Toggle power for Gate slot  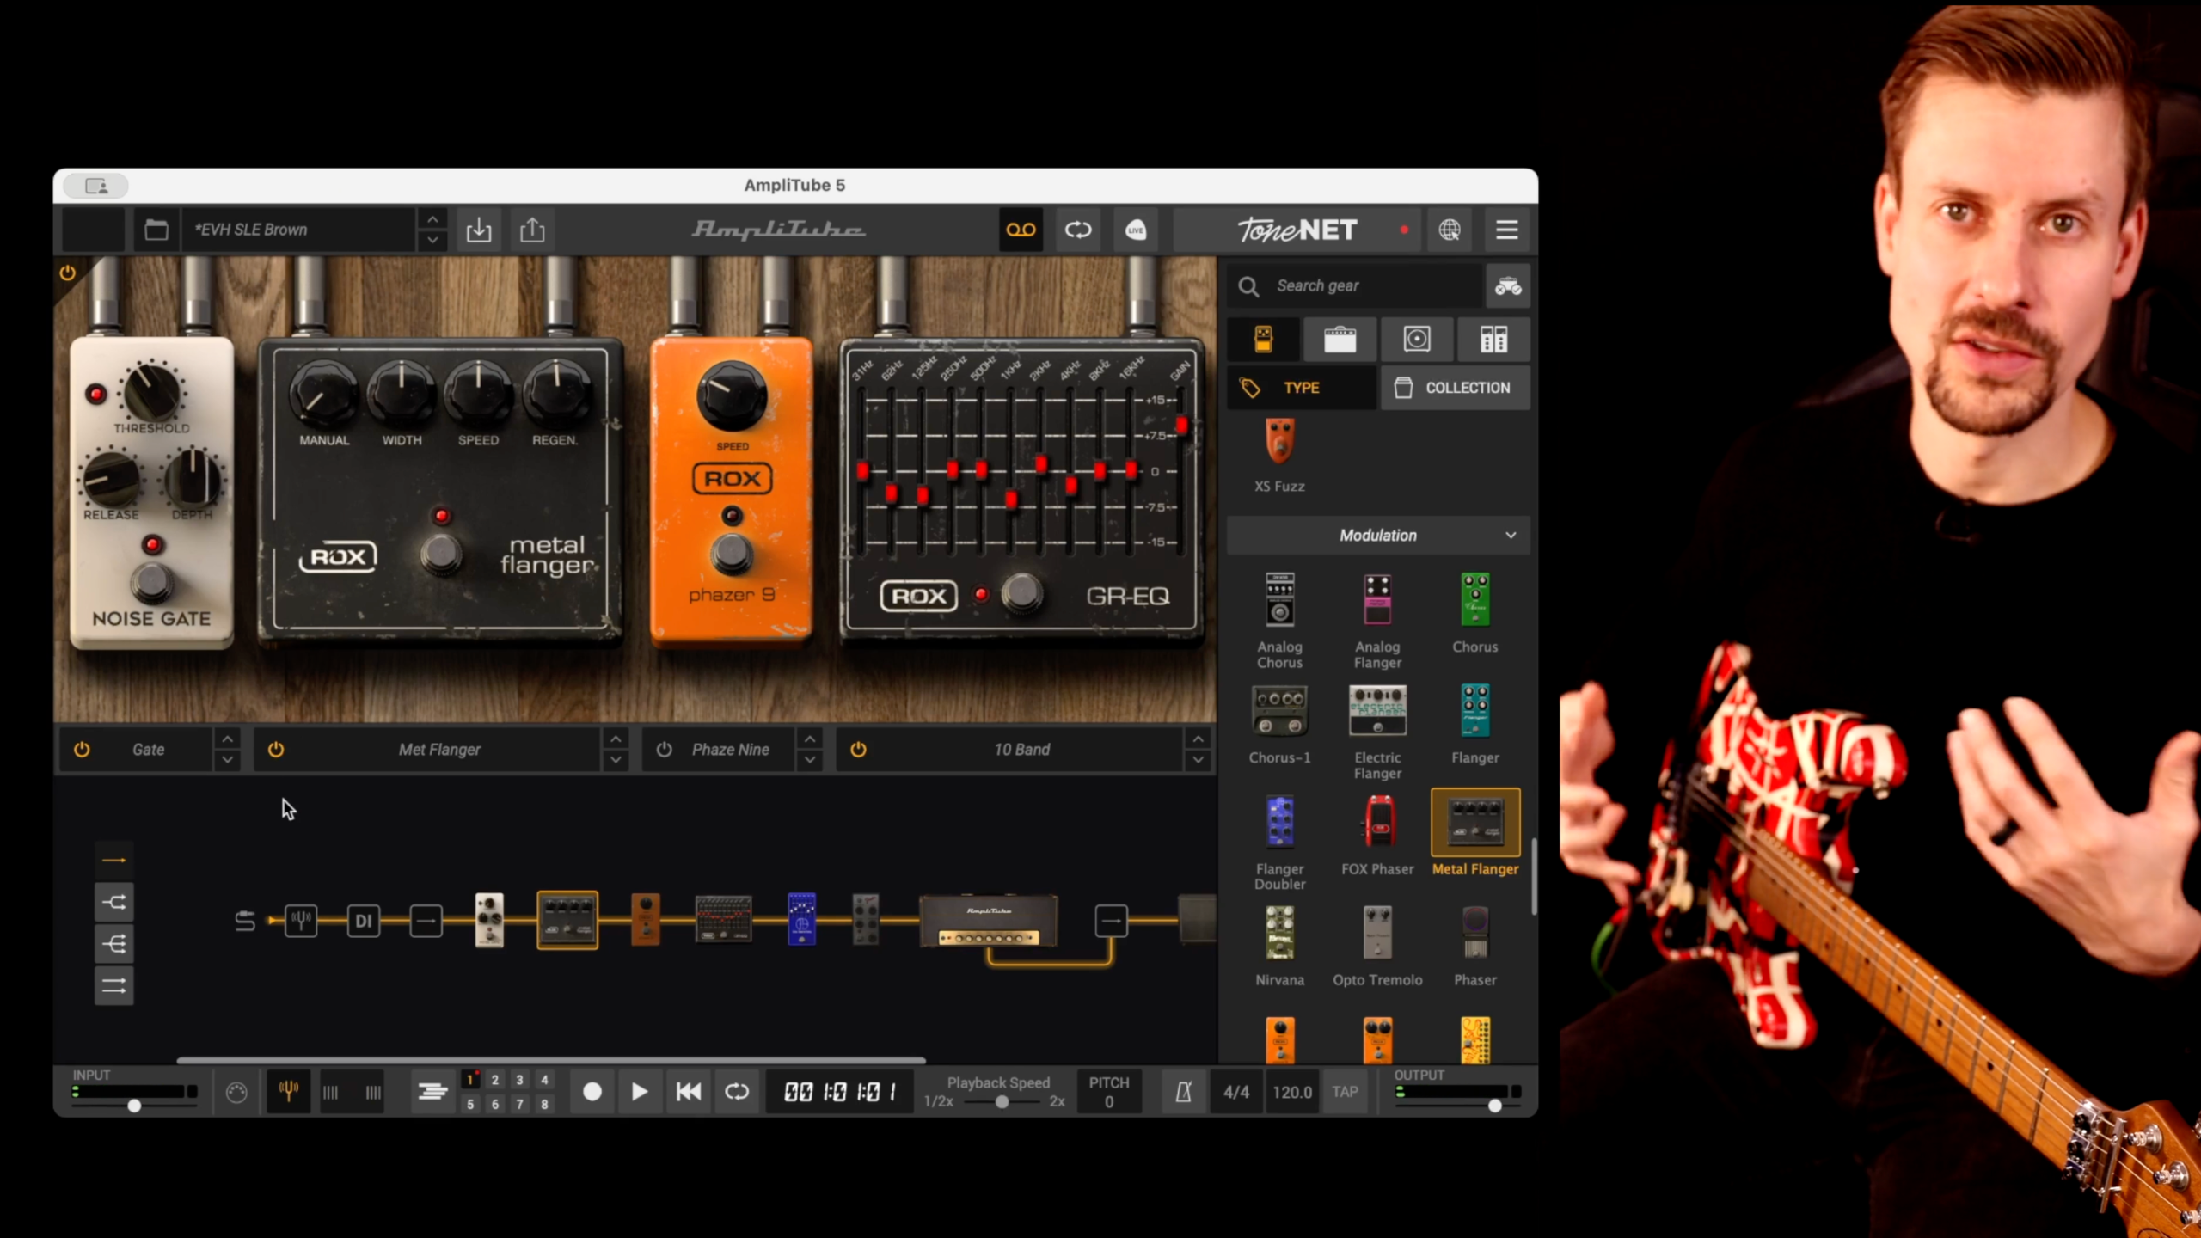click(x=82, y=750)
